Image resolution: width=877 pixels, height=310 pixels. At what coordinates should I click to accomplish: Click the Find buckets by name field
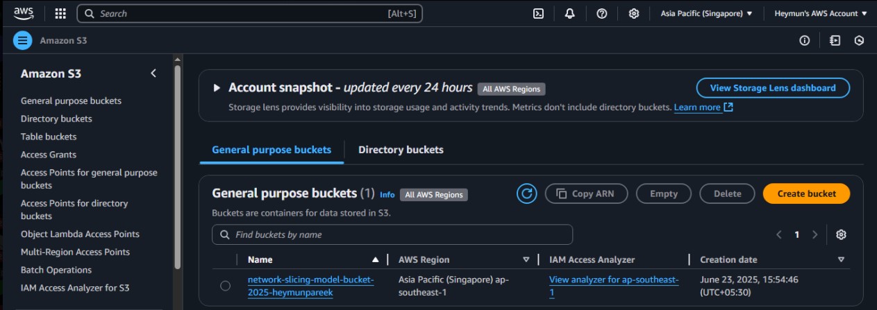pyautogui.click(x=392, y=234)
